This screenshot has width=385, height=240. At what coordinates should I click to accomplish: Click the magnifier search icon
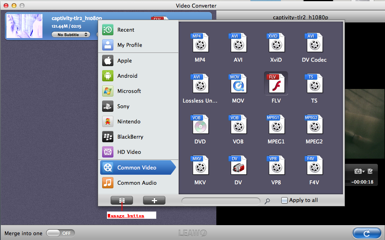point(267,201)
